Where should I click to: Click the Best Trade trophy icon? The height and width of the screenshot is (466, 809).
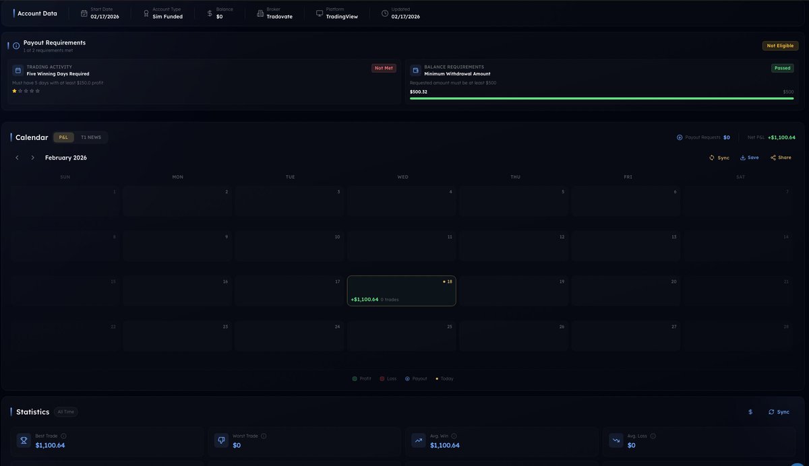pos(24,440)
